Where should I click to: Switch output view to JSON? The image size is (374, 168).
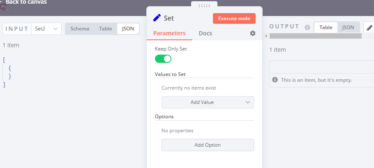[348, 27]
